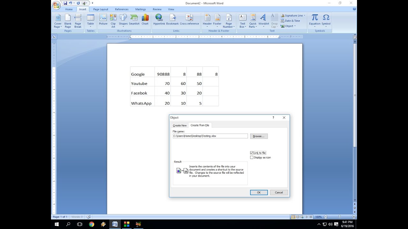Click the Words: 0 status bar indicator
This screenshot has width=408, height=229.
tap(77, 217)
